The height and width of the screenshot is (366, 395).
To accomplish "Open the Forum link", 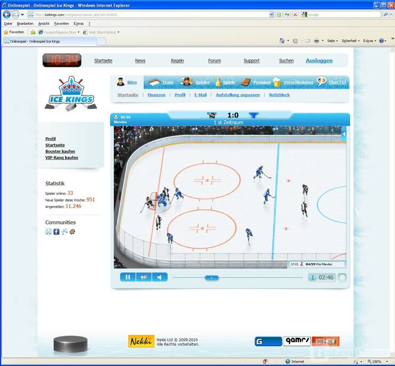I will click(215, 61).
